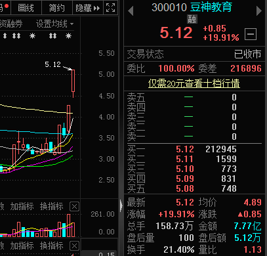Click 换指标 in the volume panel
The height and width of the screenshot is (256, 267).
click(x=52, y=206)
